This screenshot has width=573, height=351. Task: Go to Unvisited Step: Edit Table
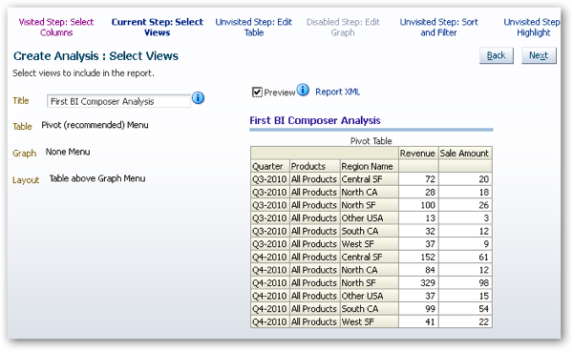(254, 28)
